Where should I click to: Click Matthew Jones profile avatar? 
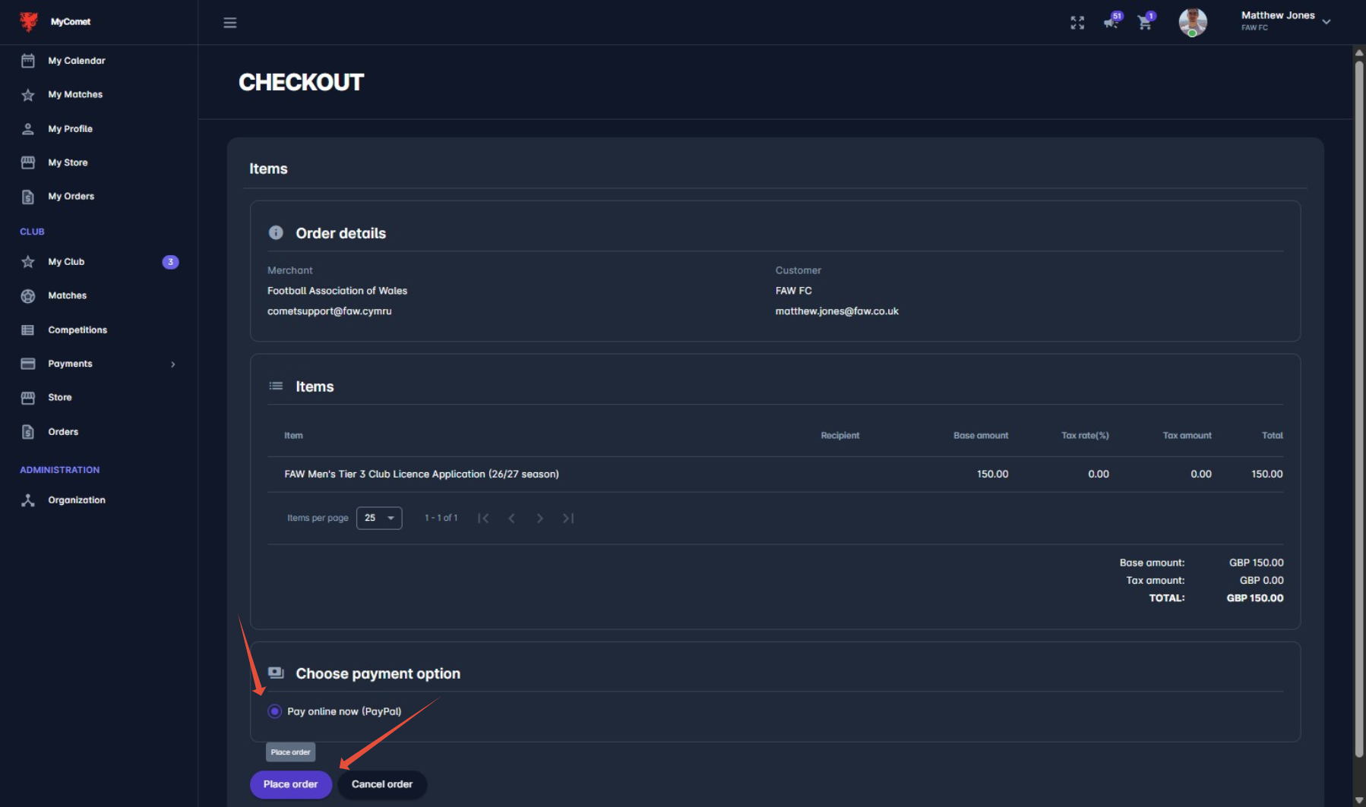pyautogui.click(x=1193, y=22)
